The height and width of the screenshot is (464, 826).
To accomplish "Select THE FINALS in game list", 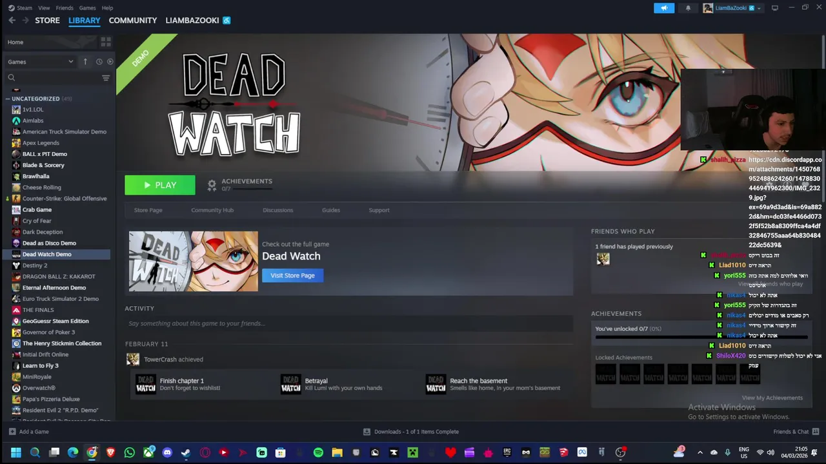I will [x=38, y=310].
